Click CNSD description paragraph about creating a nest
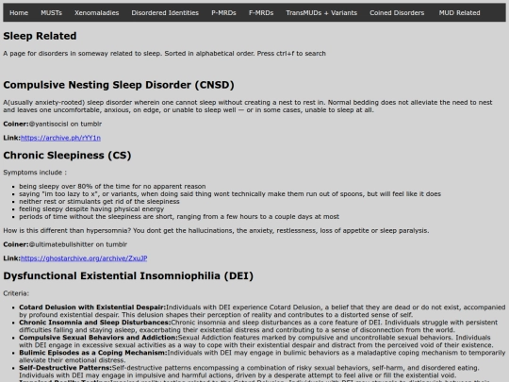509x382 pixels. (248, 107)
